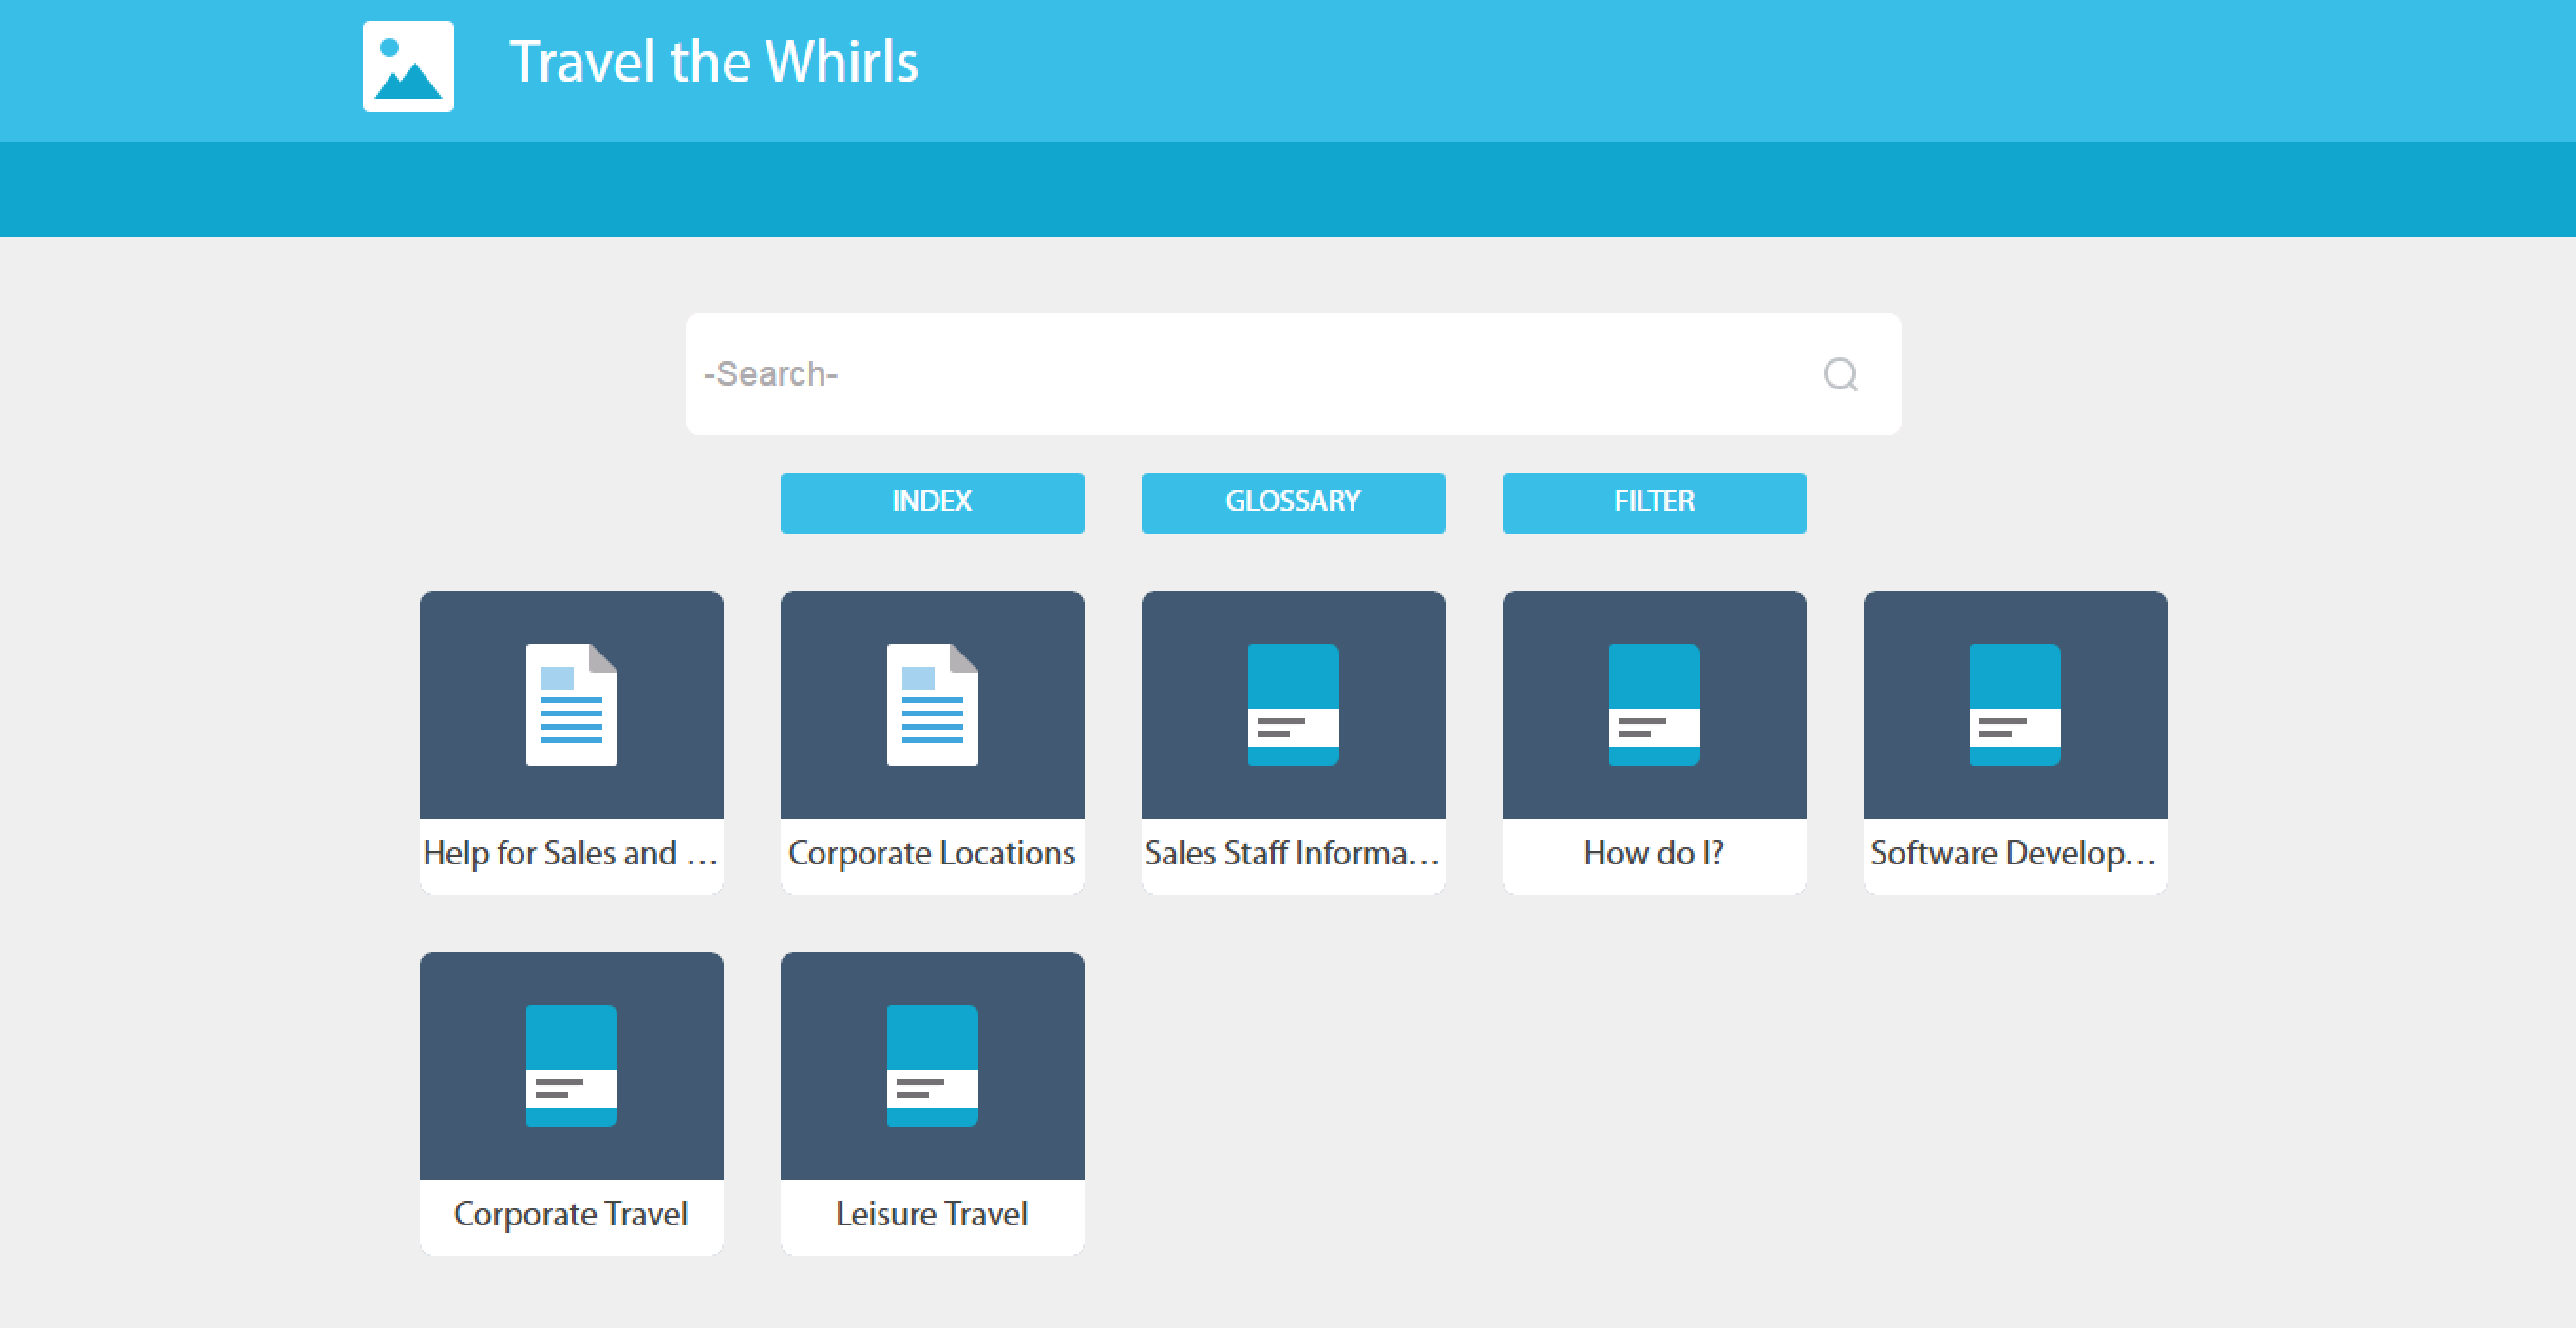Focus the -Search- input field
The height and width of the screenshot is (1328, 2576).
(x=1250, y=375)
